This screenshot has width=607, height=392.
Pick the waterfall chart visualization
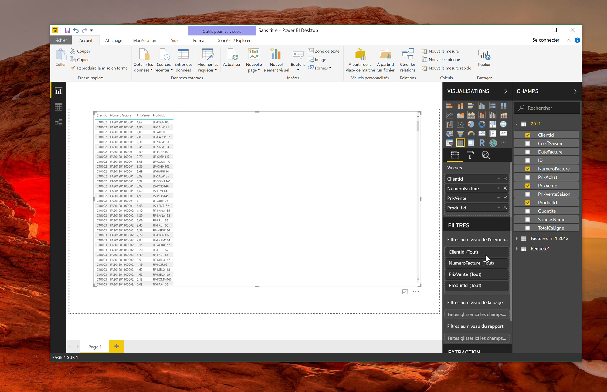[x=449, y=124]
